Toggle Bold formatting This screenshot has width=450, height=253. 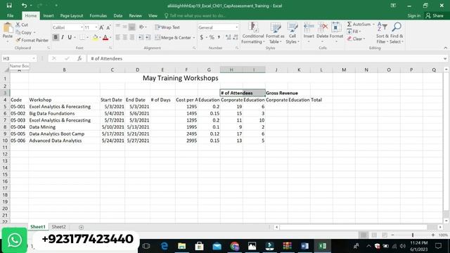coord(56,37)
